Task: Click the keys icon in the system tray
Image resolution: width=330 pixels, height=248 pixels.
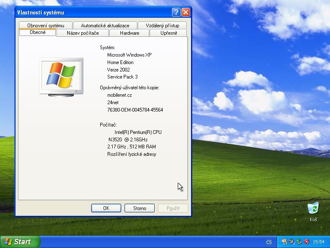Action: [284, 242]
